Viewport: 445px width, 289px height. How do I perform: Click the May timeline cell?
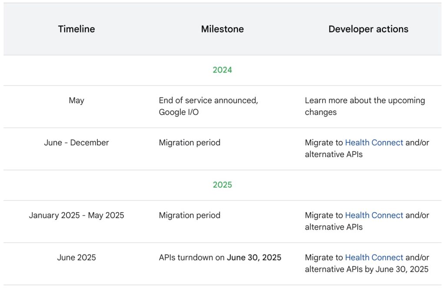76,101
